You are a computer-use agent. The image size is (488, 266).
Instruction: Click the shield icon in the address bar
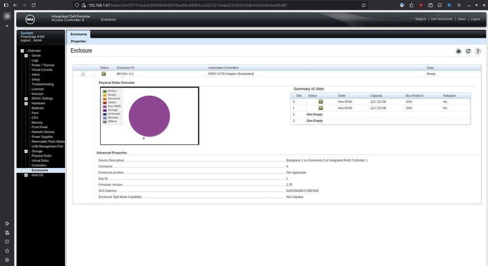(77, 5)
